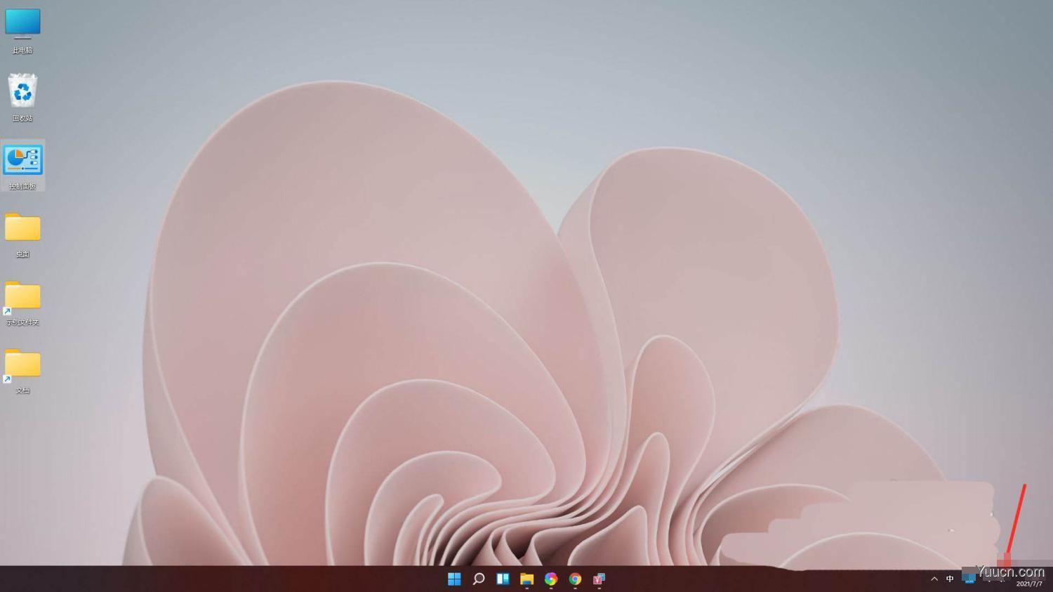Launch File Explorer from taskbar

526,579
